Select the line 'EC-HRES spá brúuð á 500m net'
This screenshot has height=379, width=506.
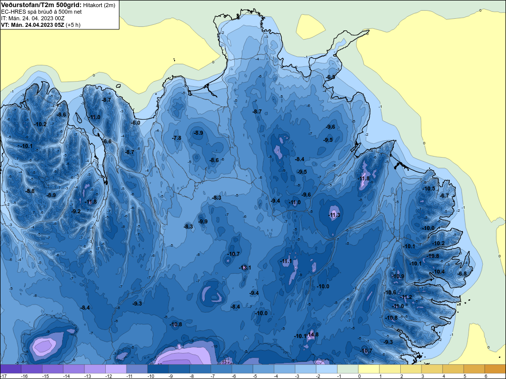pos(41,12)
